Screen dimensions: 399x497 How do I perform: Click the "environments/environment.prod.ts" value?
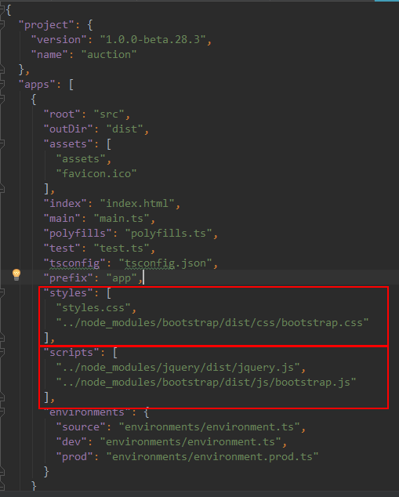(212, 457)
